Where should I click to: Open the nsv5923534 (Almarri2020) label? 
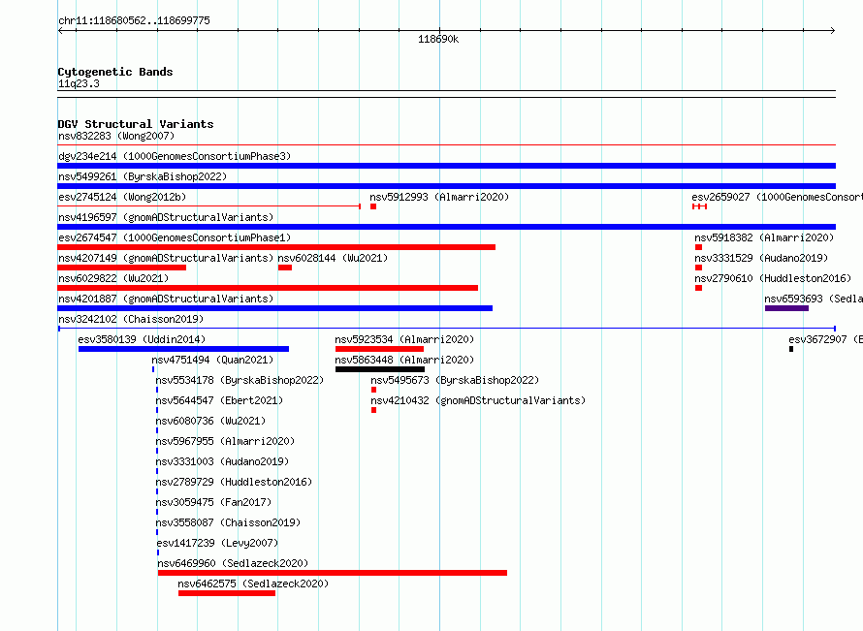pos(404,339)
